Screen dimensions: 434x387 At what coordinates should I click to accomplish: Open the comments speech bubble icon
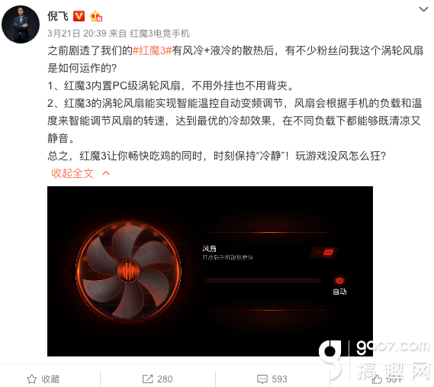point(262,379)
